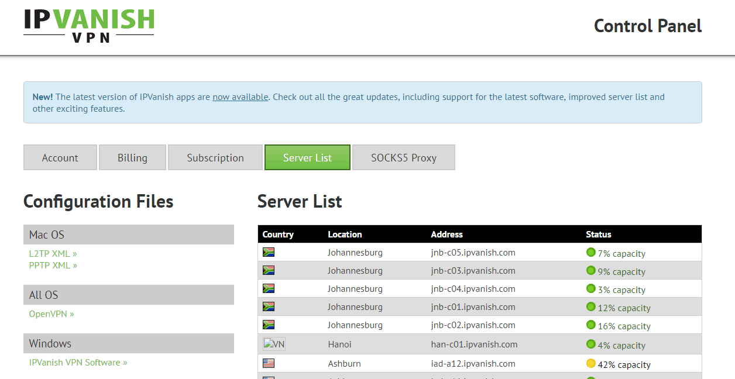
Task: Click the "9% capacity" status text
Action: (x=621, y=272)
